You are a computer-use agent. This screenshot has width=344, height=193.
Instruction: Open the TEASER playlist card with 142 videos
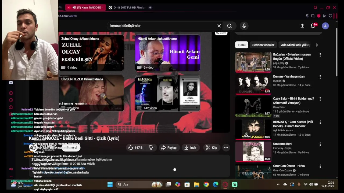pyautogui.click(x=167, y=93)
